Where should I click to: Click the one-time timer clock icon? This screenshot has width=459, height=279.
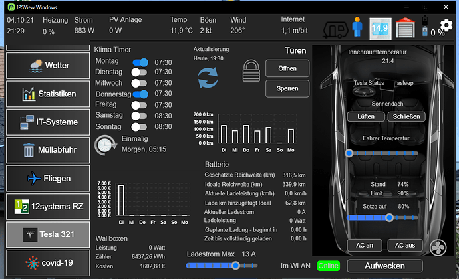coord(105,145)
